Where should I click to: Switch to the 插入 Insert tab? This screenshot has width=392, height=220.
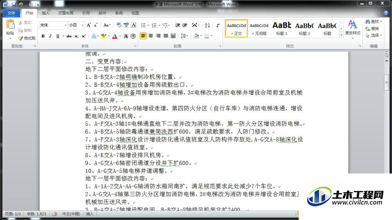pyautogui.click(x=45, y=13)
